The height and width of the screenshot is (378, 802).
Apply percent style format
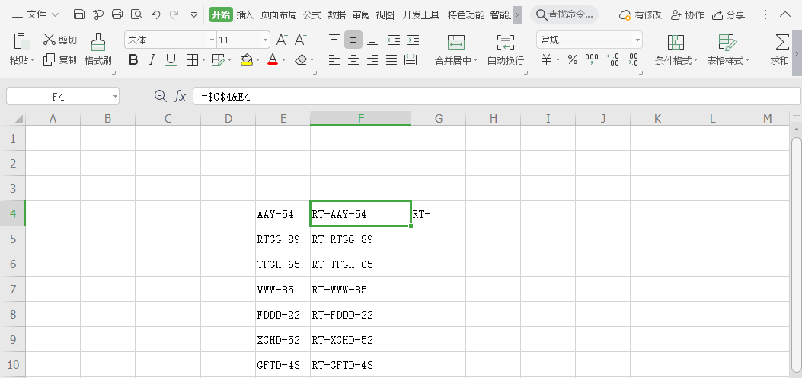coord(572,60)
